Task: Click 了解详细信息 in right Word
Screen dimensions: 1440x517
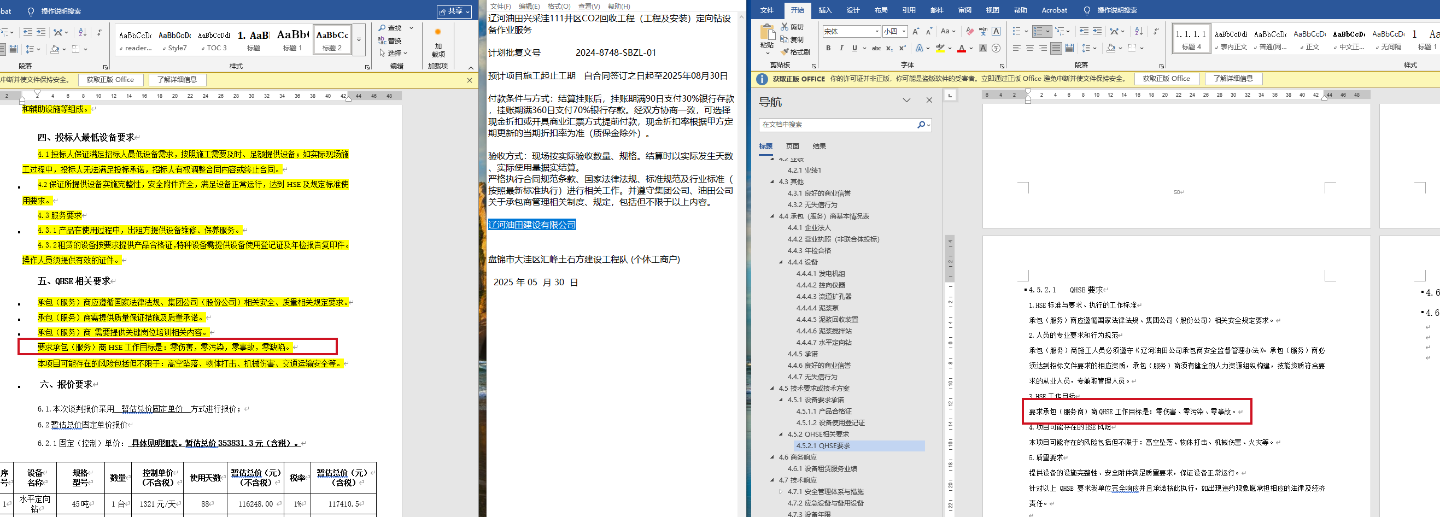Action: (x=1233, y=79)
